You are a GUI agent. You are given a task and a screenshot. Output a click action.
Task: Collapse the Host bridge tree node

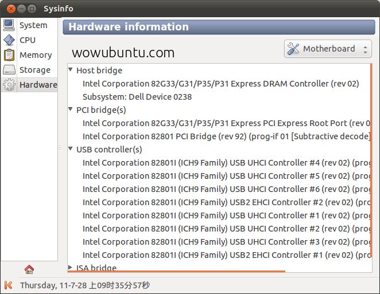[71, 70]
